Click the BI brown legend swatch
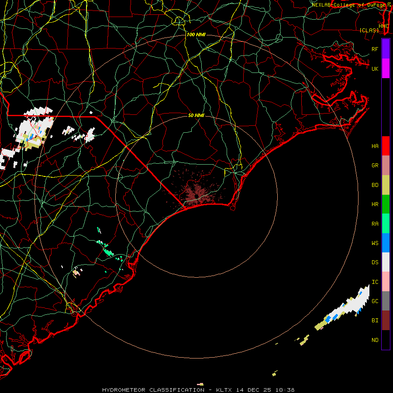The width and height of the screenshot is (393, 393). click(x=386, y=321)
